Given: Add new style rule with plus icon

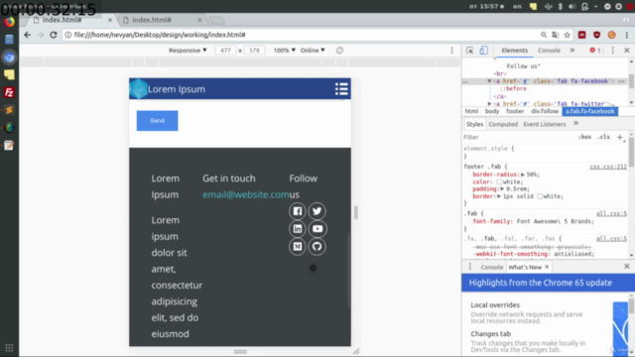Looking at the screenshot, I should (x=619, y=137).
